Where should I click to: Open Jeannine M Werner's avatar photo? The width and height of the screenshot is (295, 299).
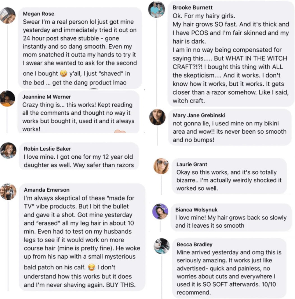[x=7, y=99]
